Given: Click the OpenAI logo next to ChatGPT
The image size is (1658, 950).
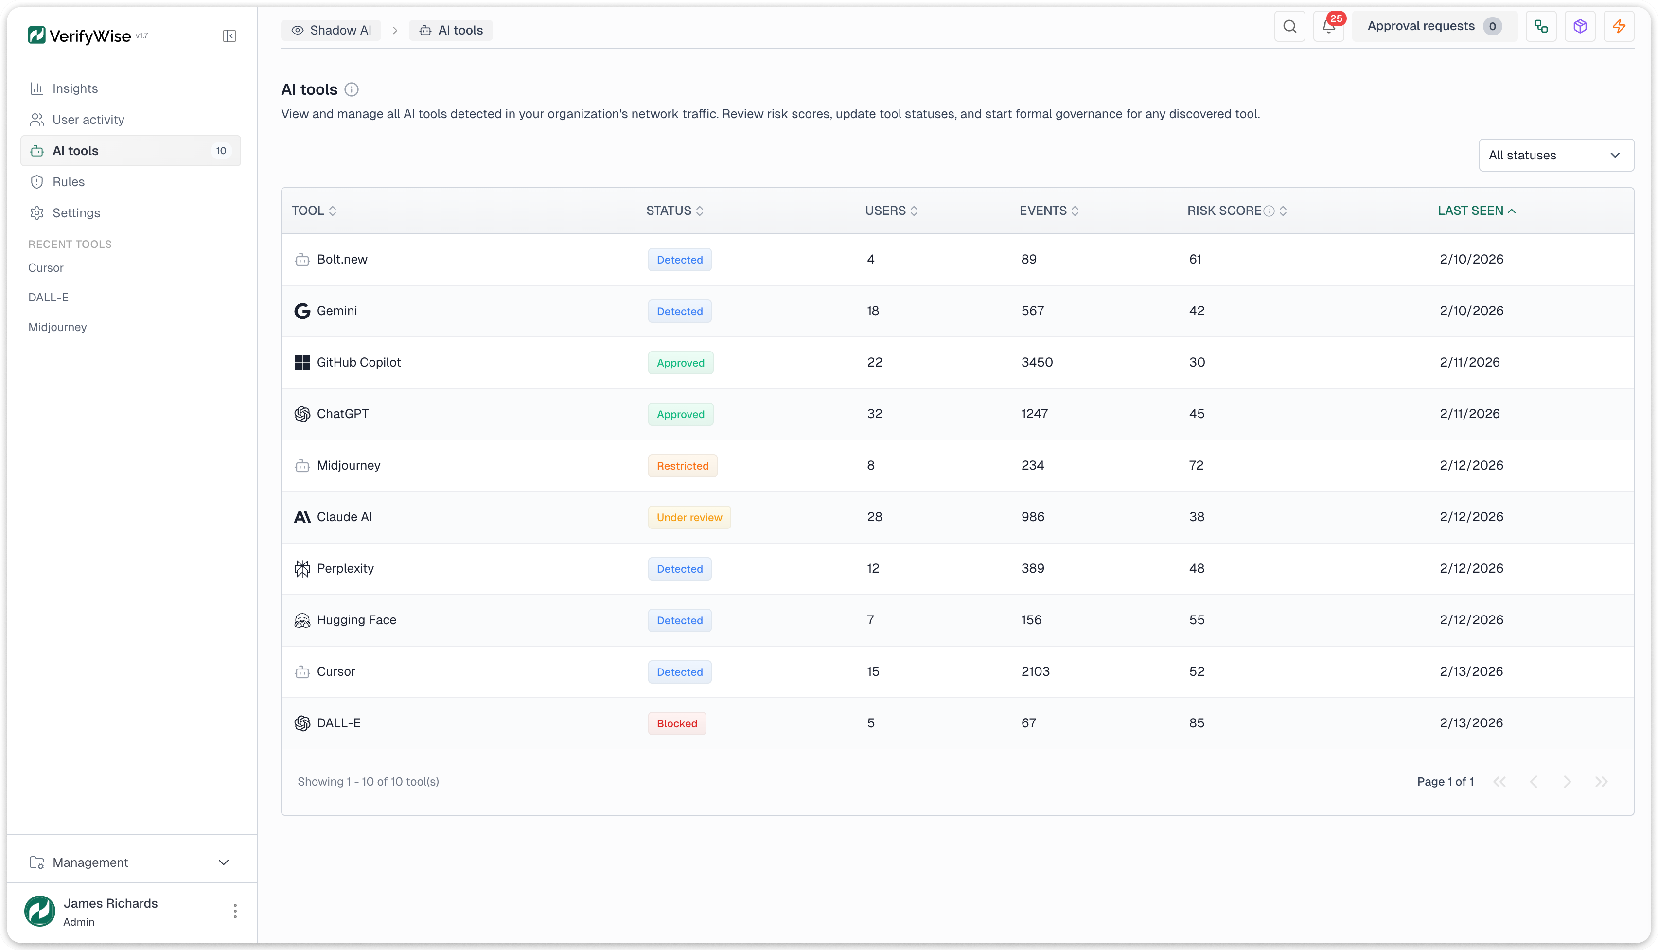Looking at the screenshot, I should coord(303,414).
